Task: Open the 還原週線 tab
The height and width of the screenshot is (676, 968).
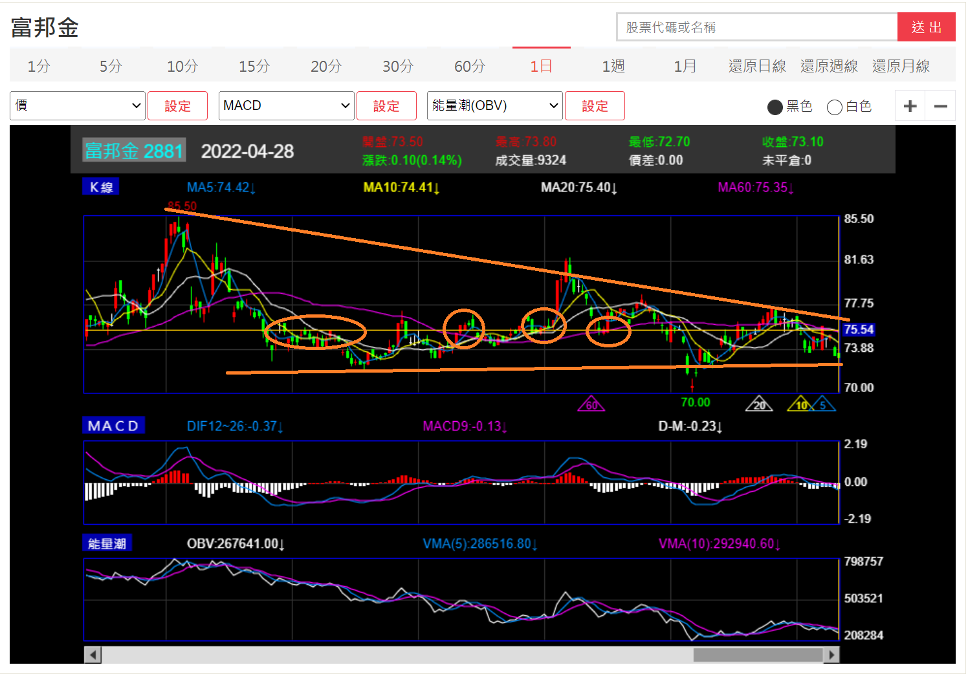Action: tap(829, 66)
